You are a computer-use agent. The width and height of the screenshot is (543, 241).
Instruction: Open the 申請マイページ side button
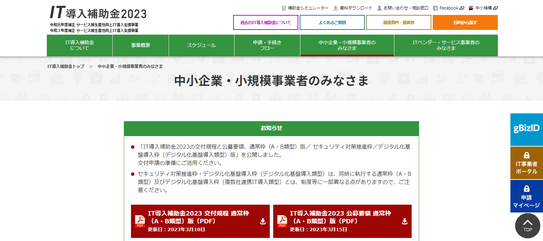pos(527,196)
